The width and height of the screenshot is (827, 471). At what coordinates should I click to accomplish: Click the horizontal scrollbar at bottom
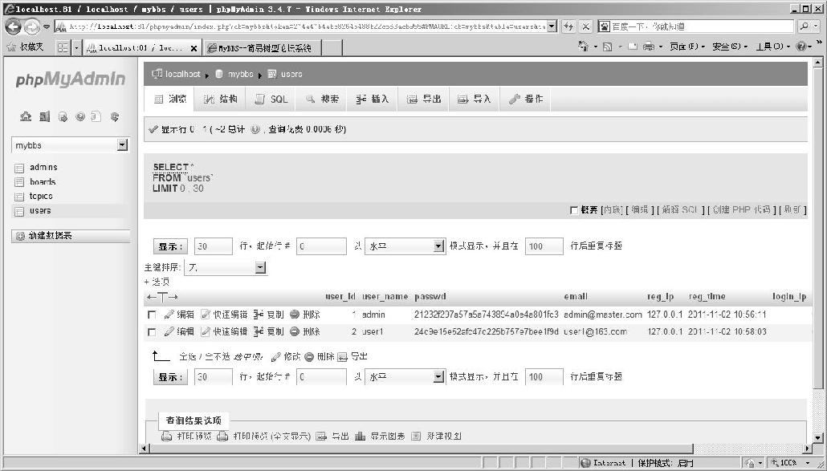422,449
